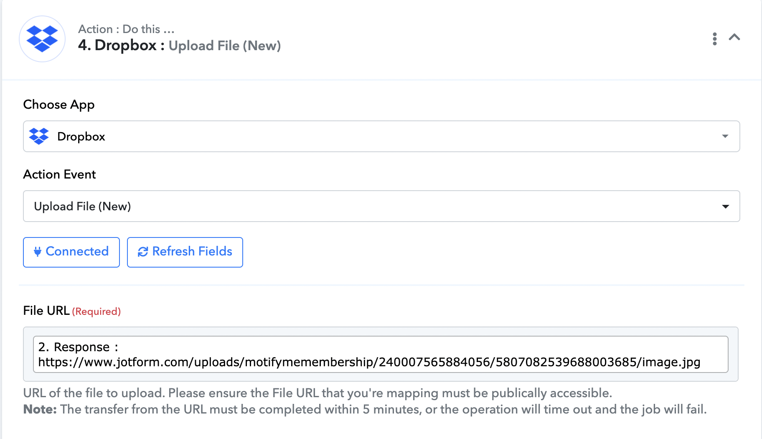Open the three-dot options menu
The height and width of the screenshot is (439, 762).
tap(715, 39)
